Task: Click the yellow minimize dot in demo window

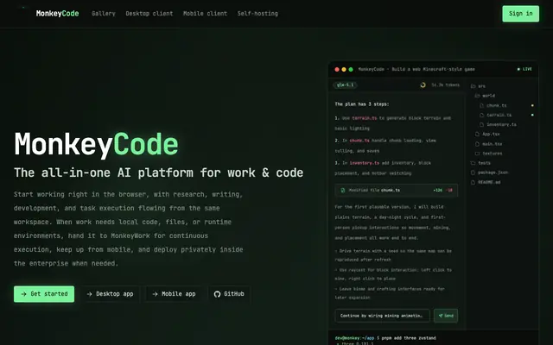Action: 344,69
